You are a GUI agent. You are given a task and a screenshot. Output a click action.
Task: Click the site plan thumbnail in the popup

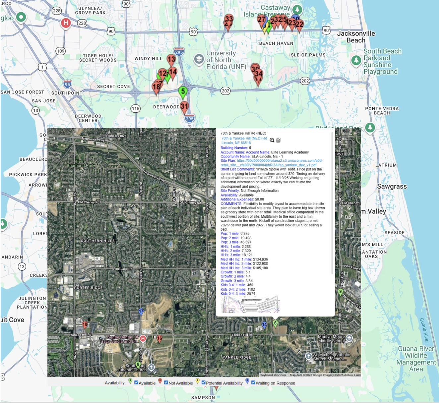251,305
